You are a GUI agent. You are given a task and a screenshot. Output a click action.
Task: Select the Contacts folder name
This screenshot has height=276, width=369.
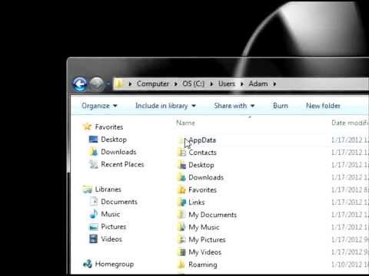(x=203, y=153)
